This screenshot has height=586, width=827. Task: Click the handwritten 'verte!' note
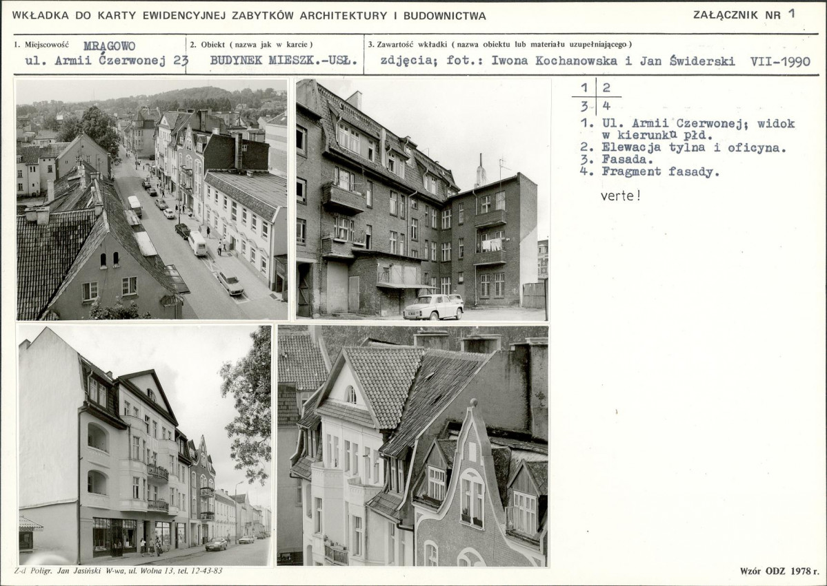pyautogui.click(x=621, y=195)
